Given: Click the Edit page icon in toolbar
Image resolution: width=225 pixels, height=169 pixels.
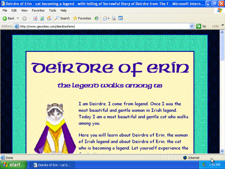Looking at the screenshot, I should pyautogui.click(x=121, y=18).
